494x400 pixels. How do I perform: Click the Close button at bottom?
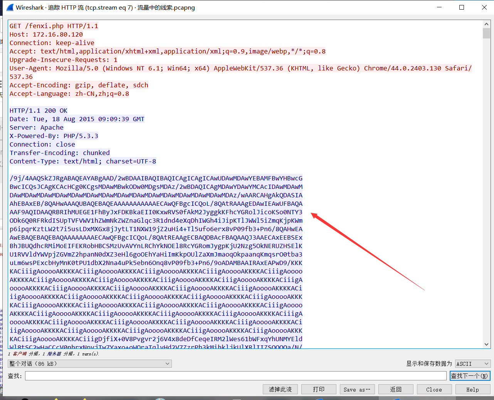(x=434, y=389)
